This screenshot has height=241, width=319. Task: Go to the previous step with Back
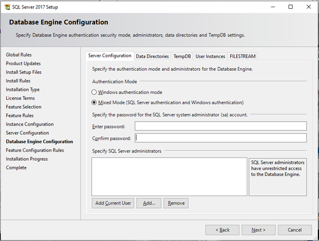(222, 230)
